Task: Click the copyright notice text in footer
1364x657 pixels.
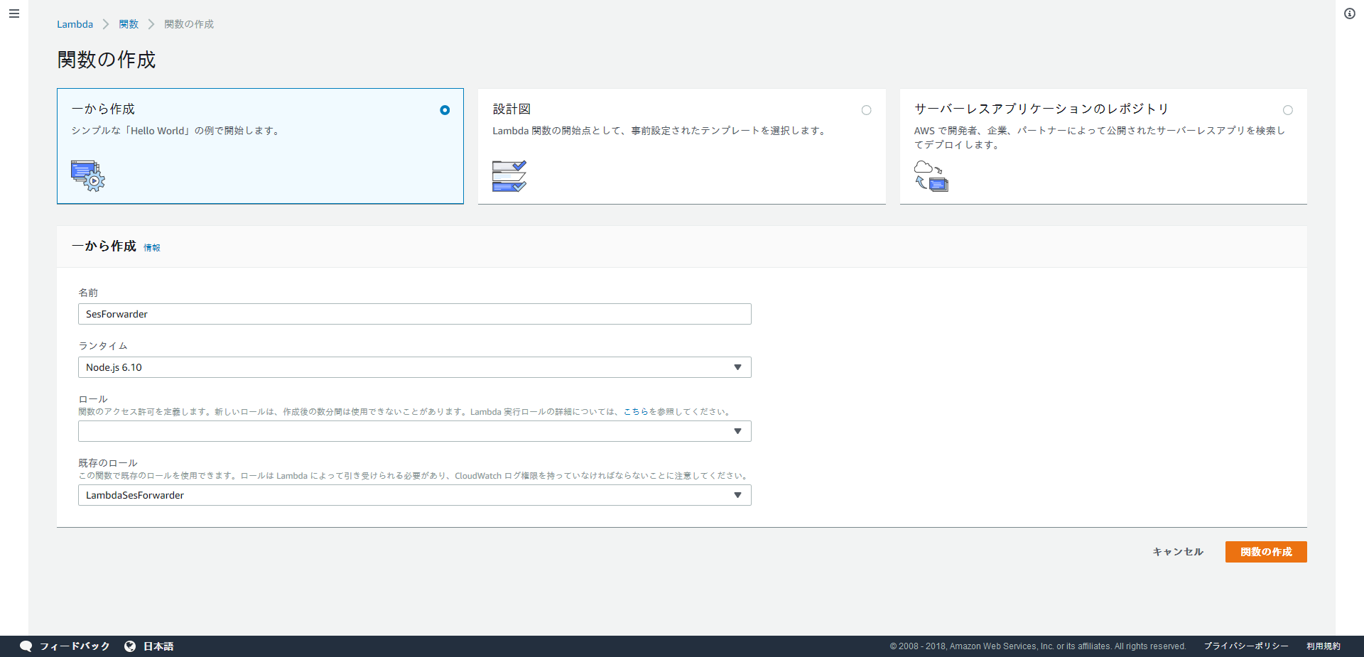Action: (1038, 646)
